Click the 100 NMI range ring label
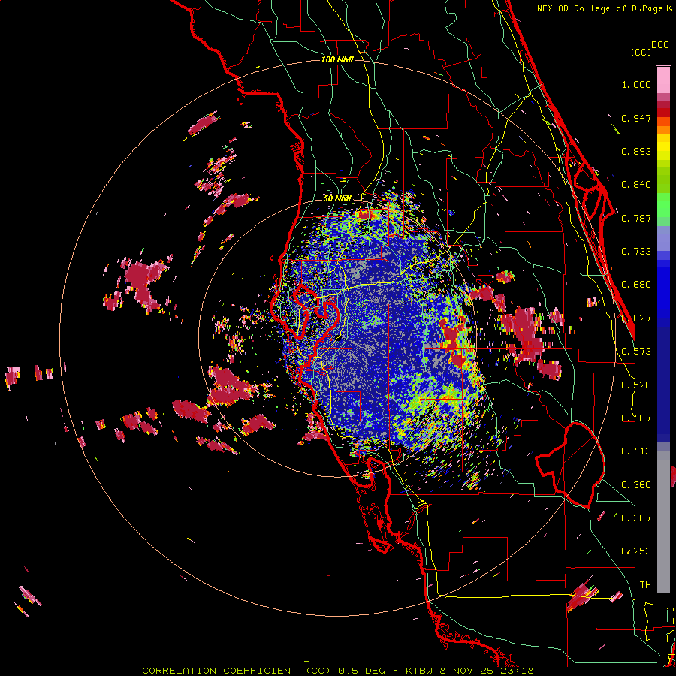The width and height of the screenshot is (676, 676). [x=337, y=59]
